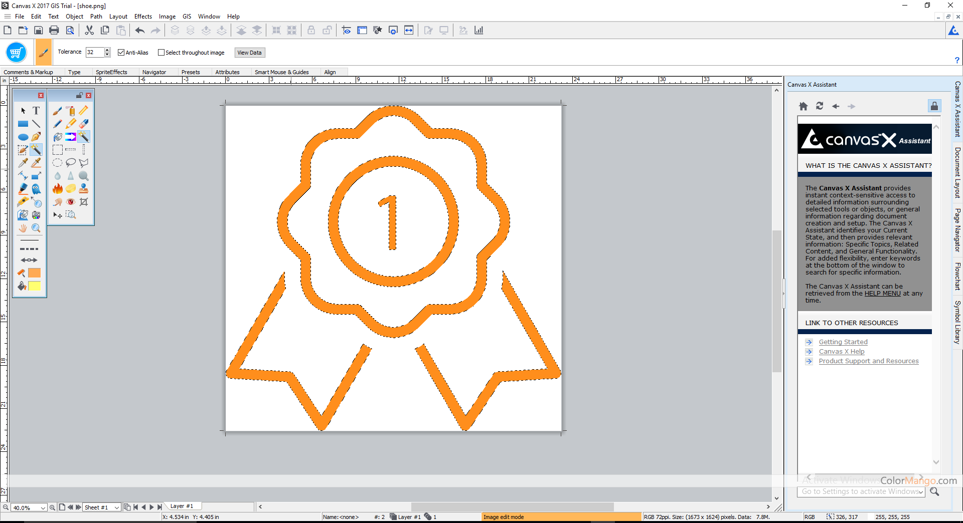The image size is (963, 523).
Task: Select the Text tool in toolbox
Action: (x=36, y=111)
